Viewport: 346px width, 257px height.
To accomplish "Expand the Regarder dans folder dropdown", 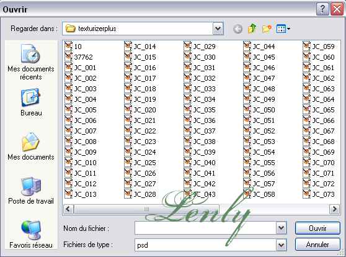I will 218,29.
